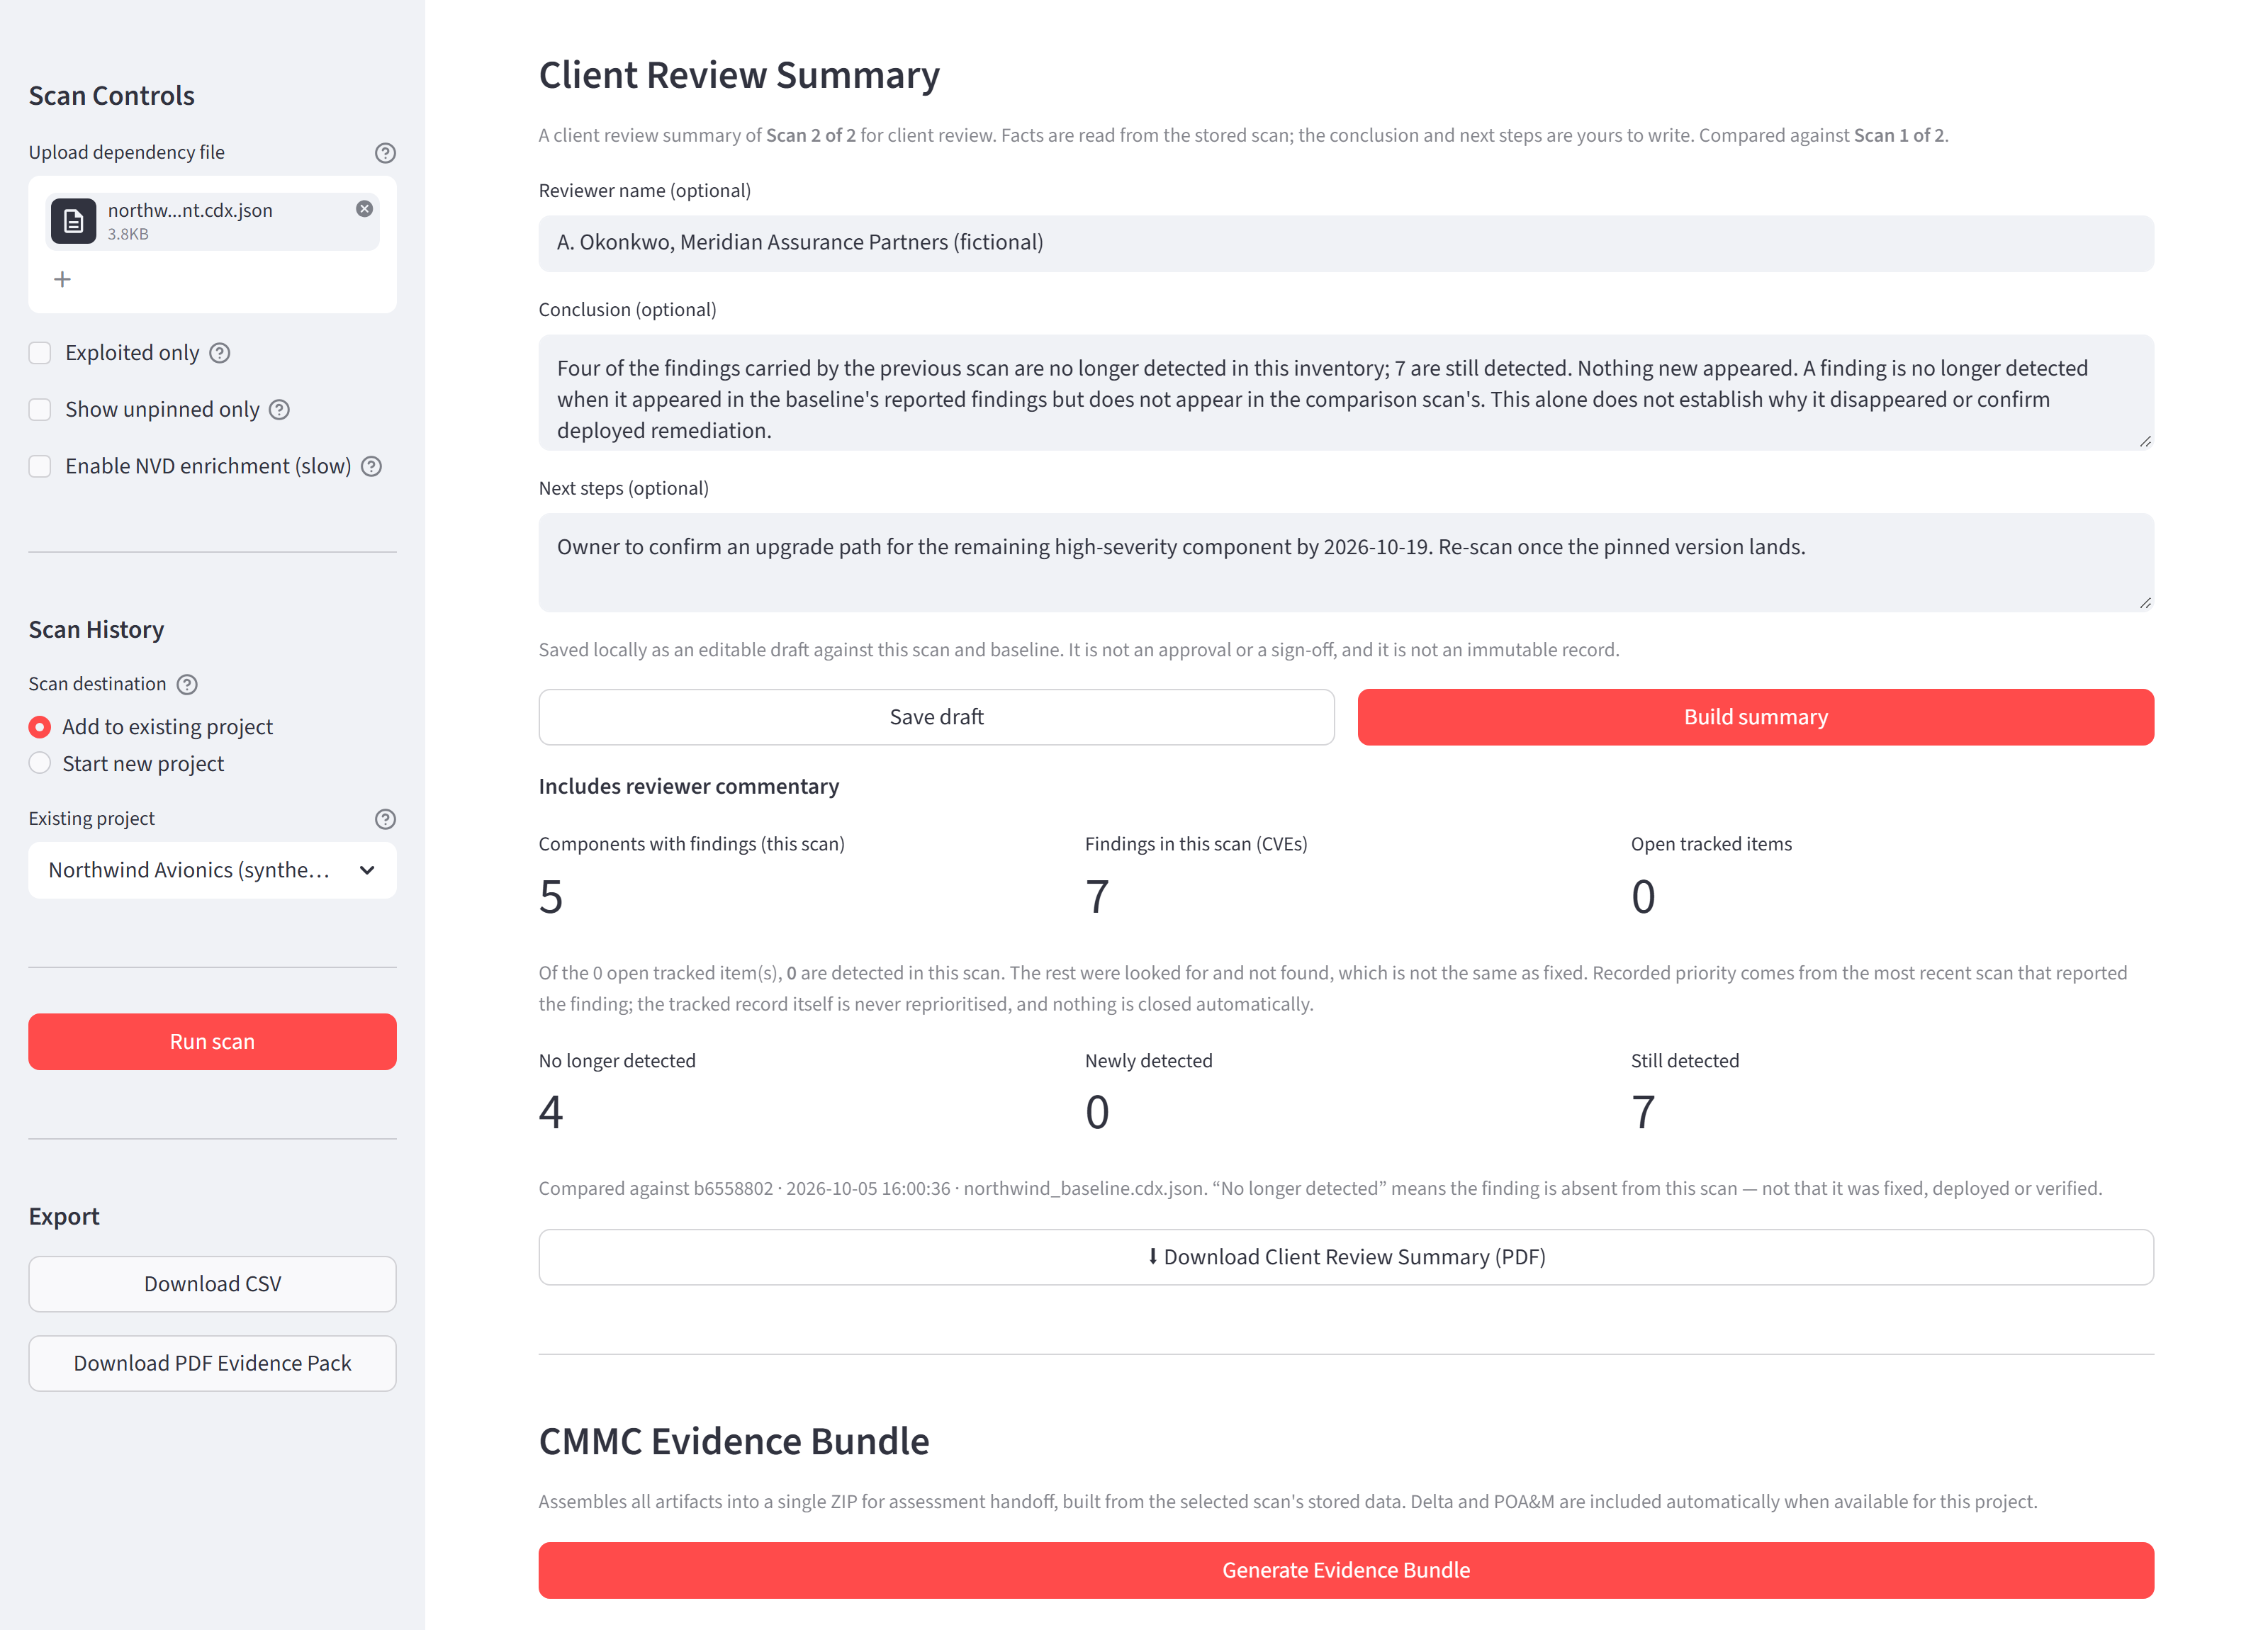Enable the Exploited only checkbox
Image resolution: width=2268 pixels, height=1630 pixels.
click(x=40, y=353)
